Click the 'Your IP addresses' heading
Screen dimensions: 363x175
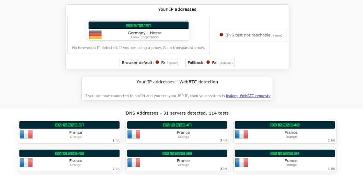pyautogui.click(x=177, y=9)
